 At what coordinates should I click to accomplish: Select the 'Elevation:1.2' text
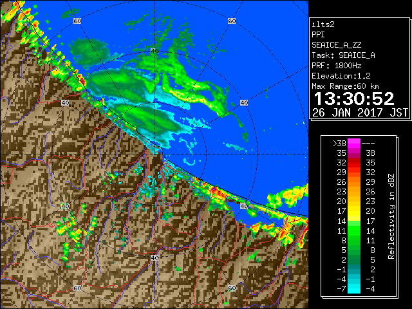tap(341, 76)
